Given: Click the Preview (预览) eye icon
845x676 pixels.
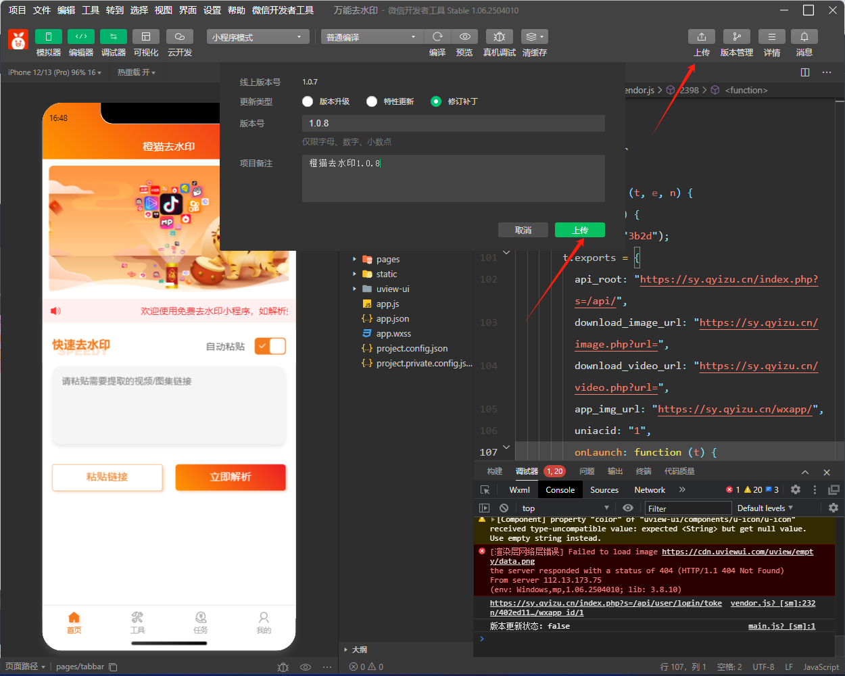Looking at the screenshot, I should click(x=464, y=37).
